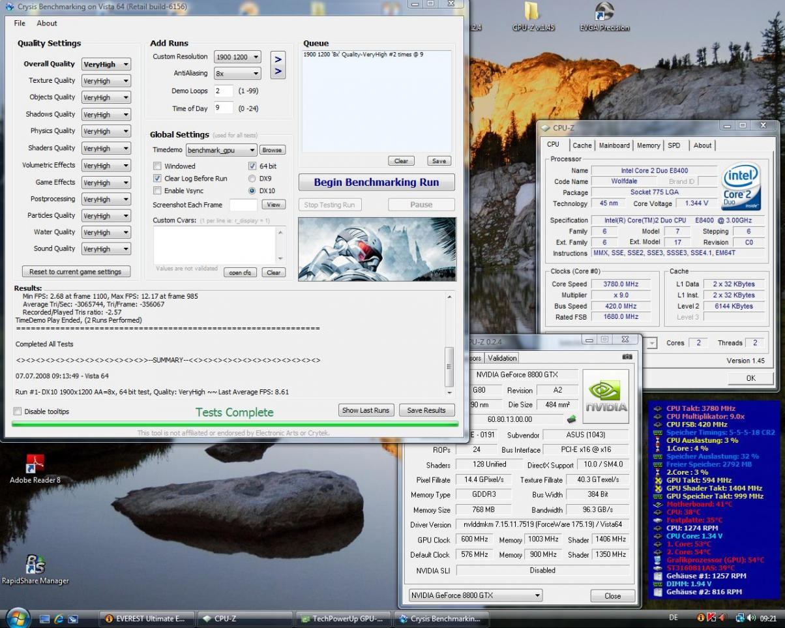Open the About menu in benchmark tool

(47, 23)
